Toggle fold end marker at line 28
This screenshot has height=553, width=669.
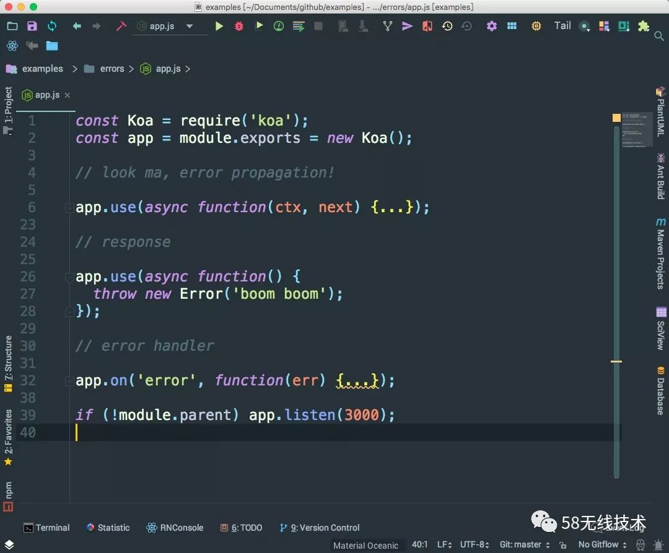pyautogui.click(x=69, y=311)
